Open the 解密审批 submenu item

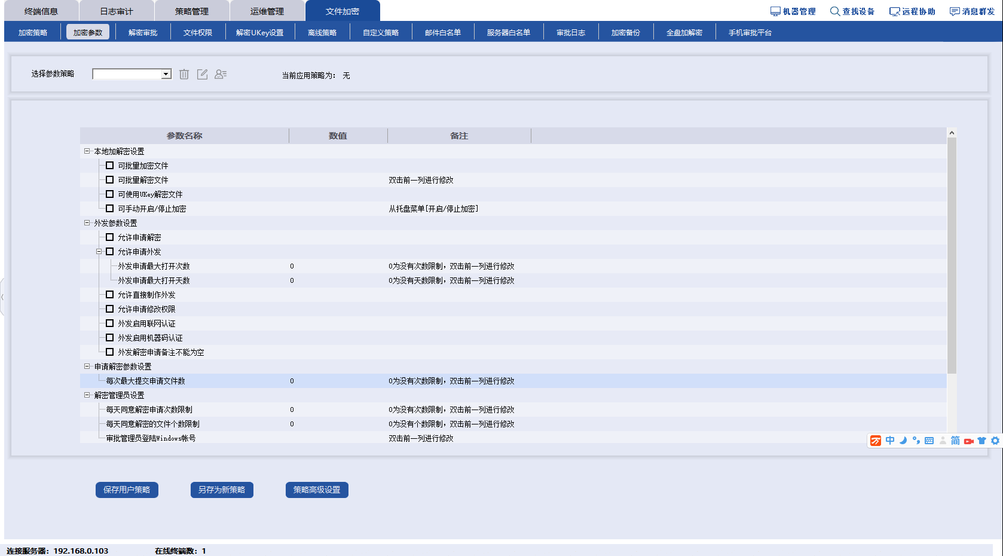tap(143, 32)
